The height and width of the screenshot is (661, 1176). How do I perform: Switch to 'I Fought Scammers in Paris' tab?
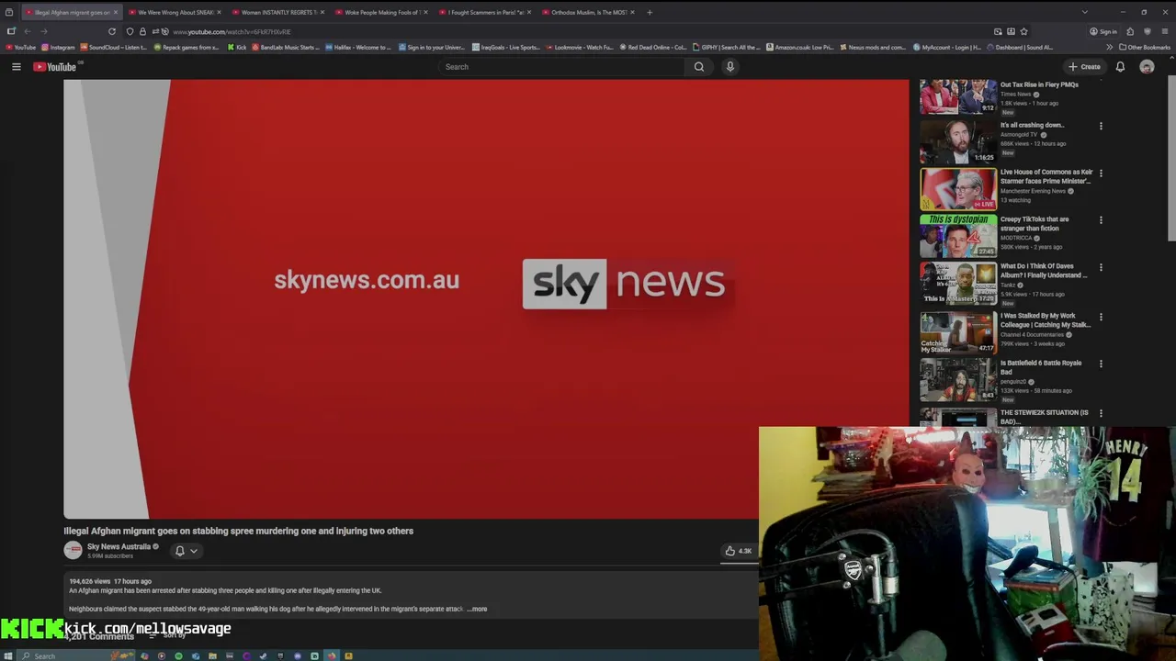(484, 12)
